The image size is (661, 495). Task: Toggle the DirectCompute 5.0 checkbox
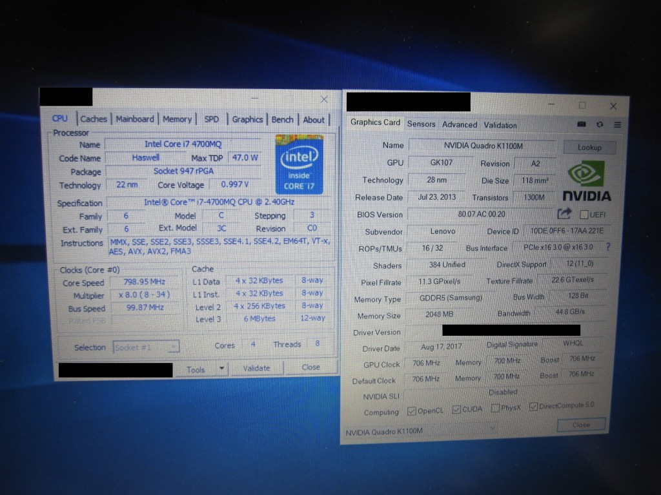[533, 406]
